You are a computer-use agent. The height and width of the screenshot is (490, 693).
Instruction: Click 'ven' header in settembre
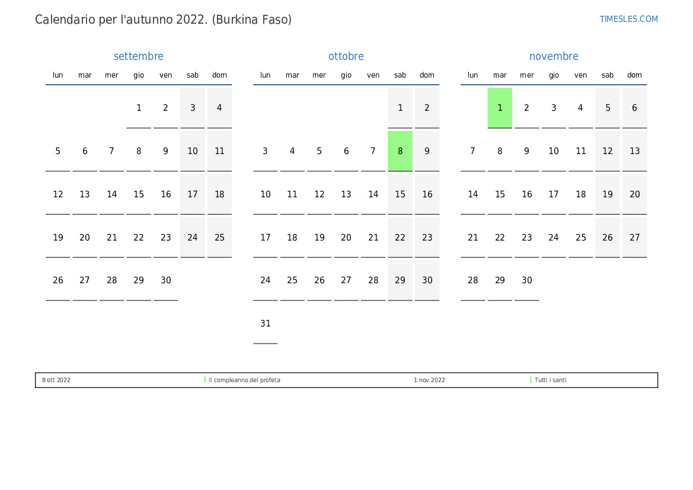(x=166, y=75)
